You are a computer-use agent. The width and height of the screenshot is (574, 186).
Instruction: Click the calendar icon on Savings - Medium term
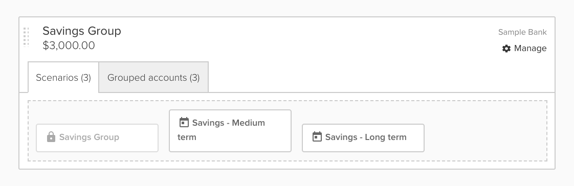pyautogui.click(x=184, y=123)
